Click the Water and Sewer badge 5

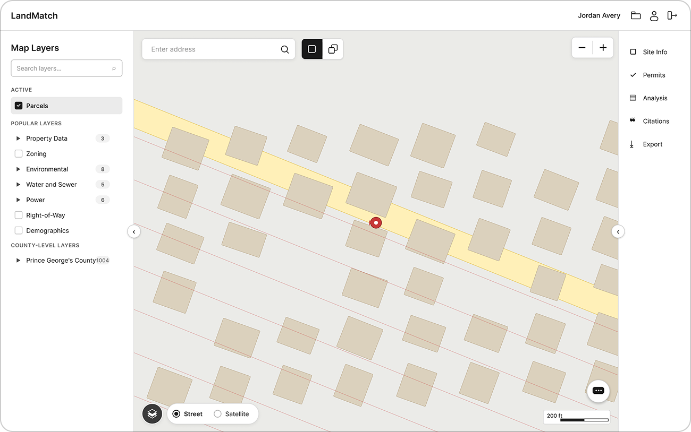pyautogui.click(x=103, y=185)
